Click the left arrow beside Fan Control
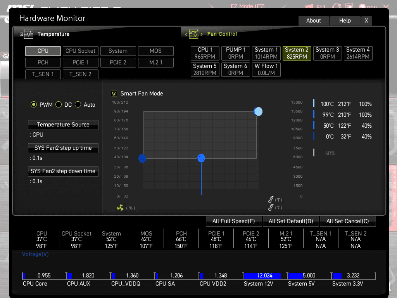 (x=186, y=34)
